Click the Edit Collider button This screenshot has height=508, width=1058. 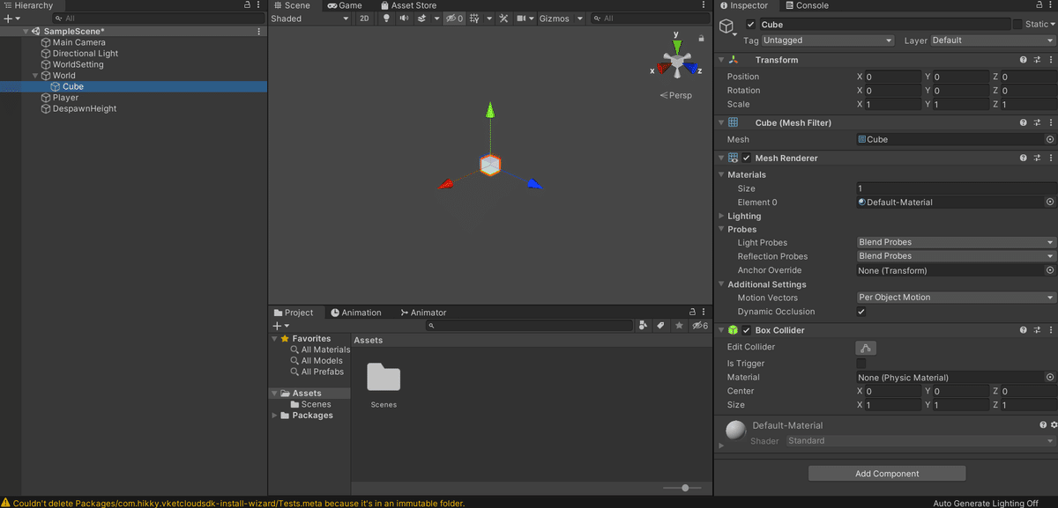tap(866, 348)
